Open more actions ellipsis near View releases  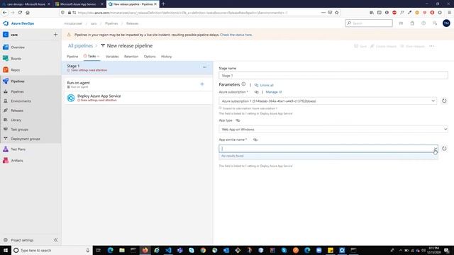431,46
